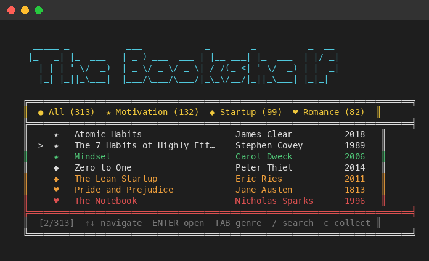Click author Carol Dweck
The image size is (429, 261).
(x=264, y=156)
